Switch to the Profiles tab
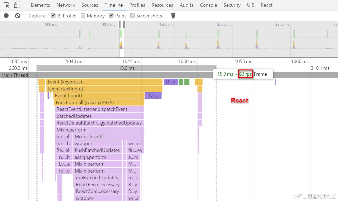This screenshot has width=338, height=201. [x=137, y=5]
